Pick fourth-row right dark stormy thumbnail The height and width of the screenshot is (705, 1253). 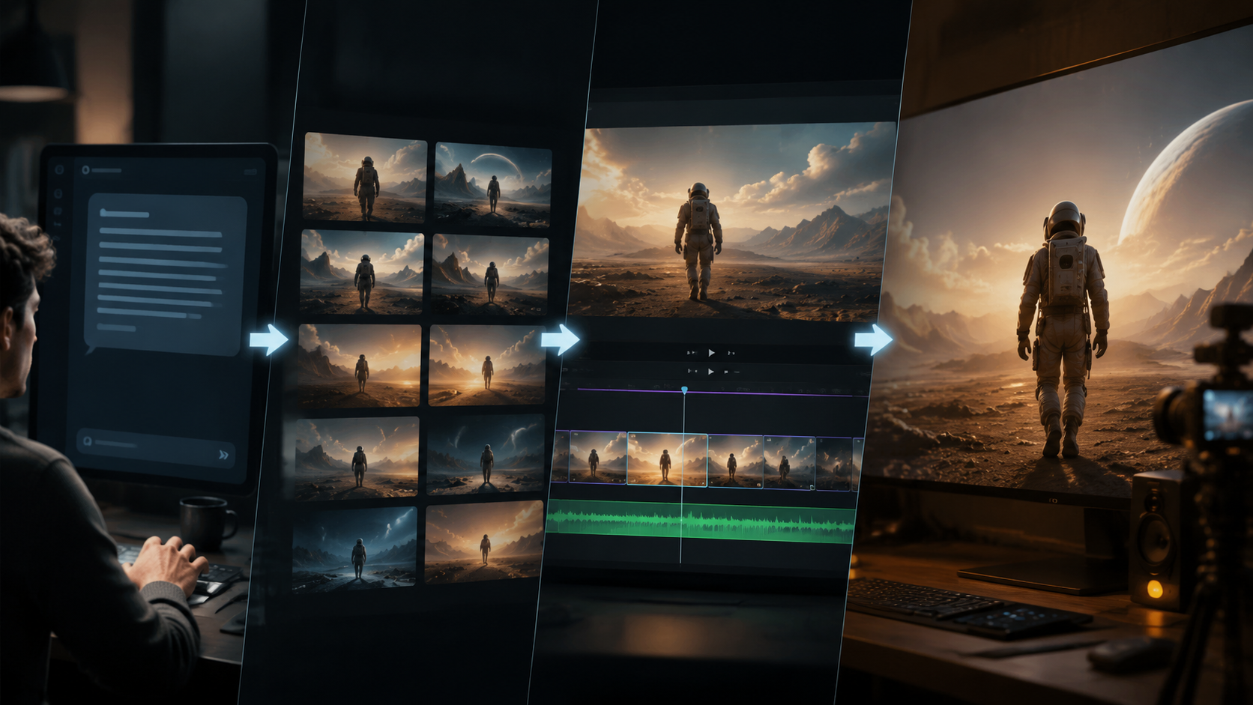point(484,454)
